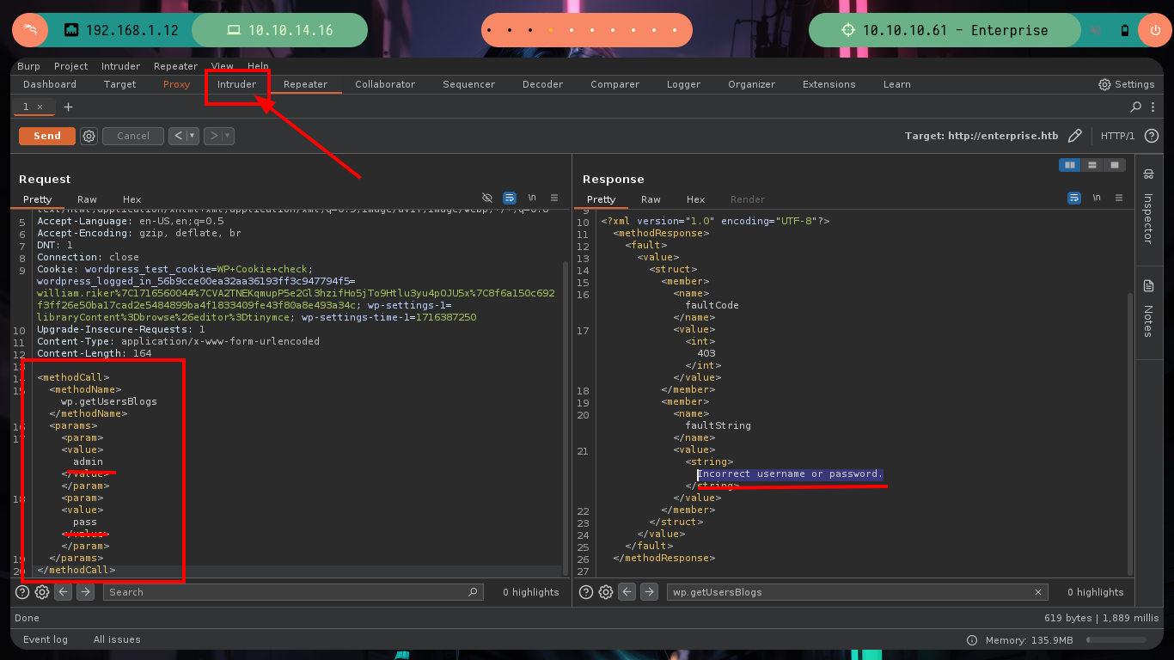Open the Project menu

(71, 66)
